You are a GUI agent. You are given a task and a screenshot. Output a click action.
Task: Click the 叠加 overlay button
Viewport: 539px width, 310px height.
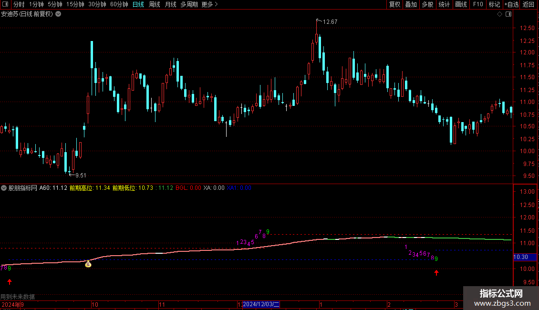pos(411,4)
